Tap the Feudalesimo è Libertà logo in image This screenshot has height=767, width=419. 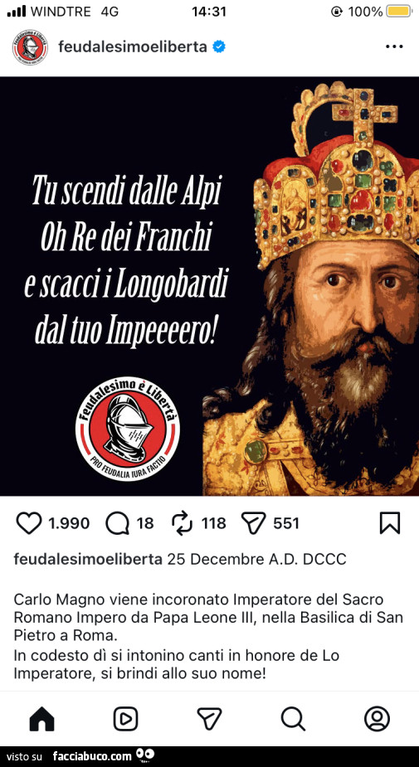click(x=127, y=428)
